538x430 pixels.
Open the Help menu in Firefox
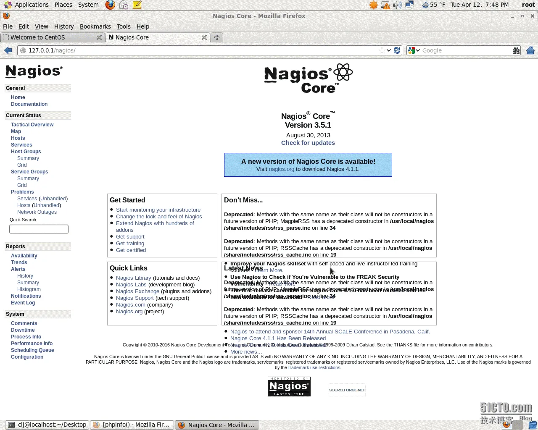143,26
